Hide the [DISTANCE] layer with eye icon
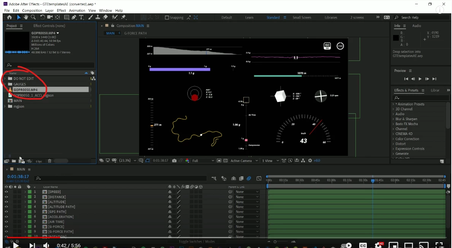 [x=6, y=197]
